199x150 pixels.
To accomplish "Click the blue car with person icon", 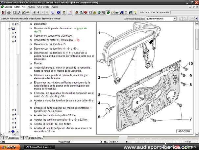I will pos(121,12).
